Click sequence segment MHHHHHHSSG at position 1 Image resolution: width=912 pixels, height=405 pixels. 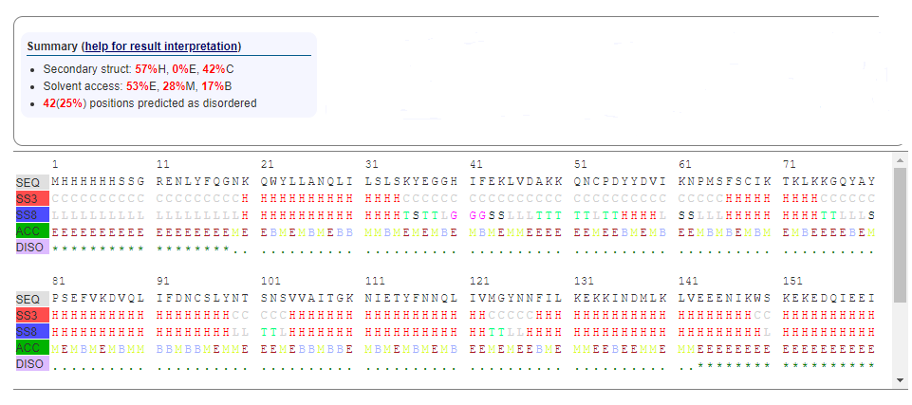[x=98, y=181]
